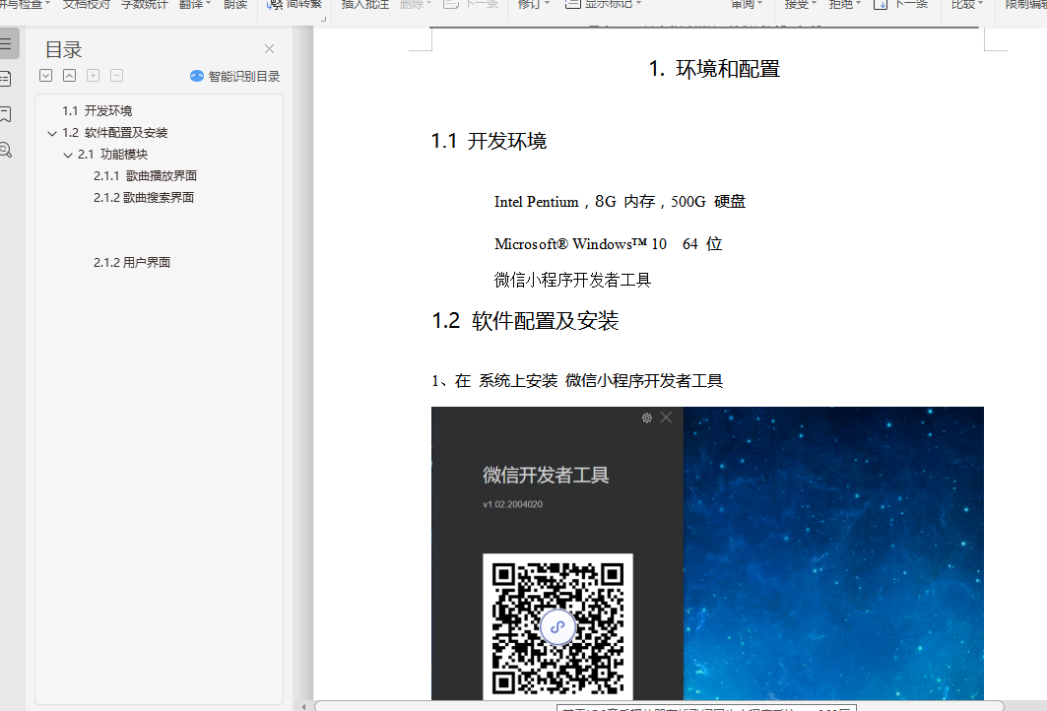Open the find and replace sidebar icon

coord(5,150)
